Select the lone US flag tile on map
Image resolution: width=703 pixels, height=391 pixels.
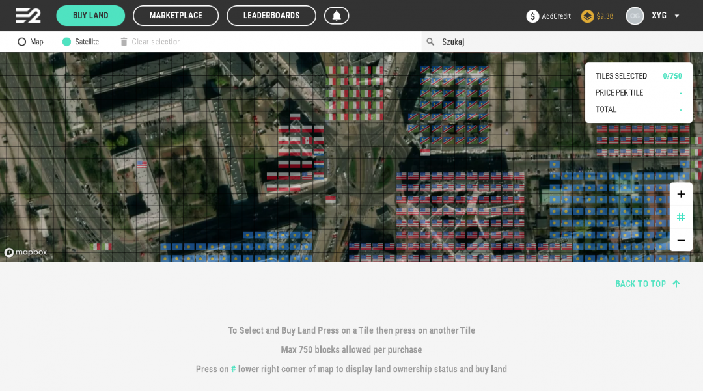click(142, 164)
